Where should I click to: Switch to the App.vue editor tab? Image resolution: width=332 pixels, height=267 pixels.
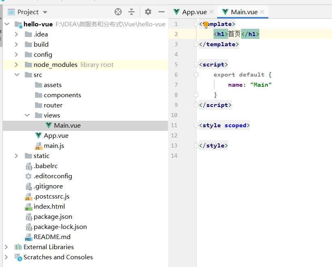coord(194,12)
